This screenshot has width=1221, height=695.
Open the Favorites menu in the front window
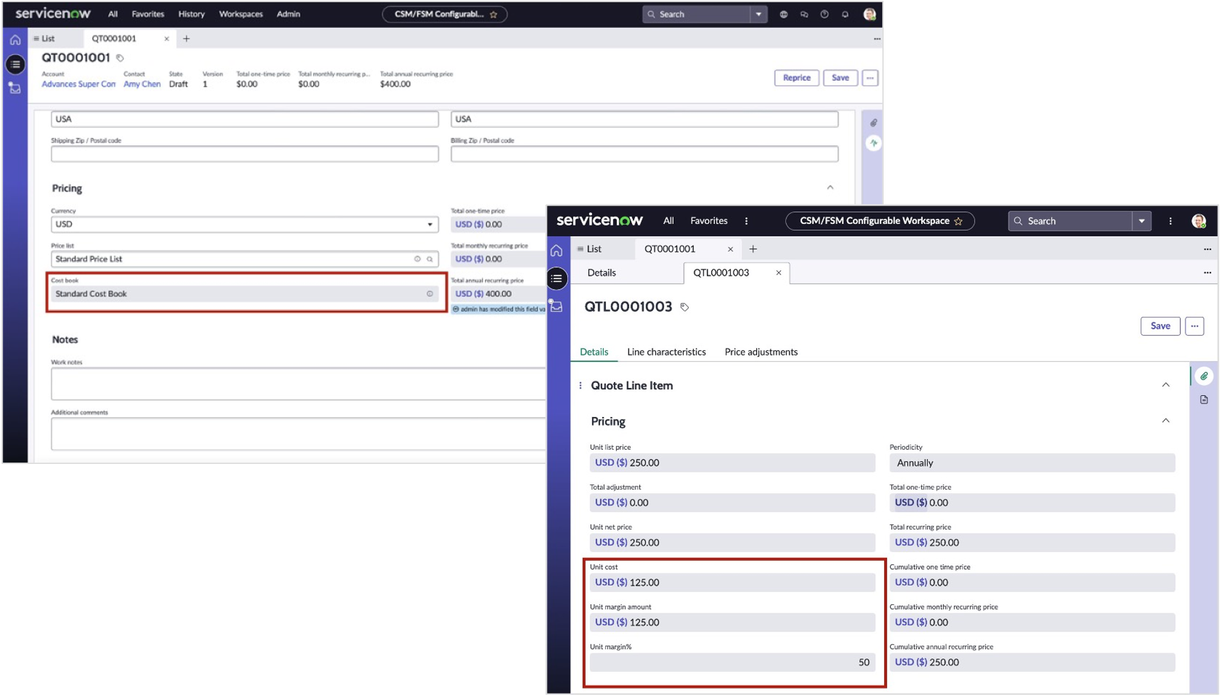709,221
